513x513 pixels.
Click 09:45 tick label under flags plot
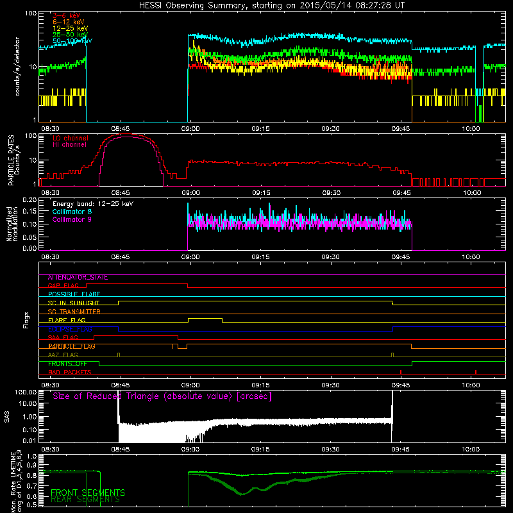(401, 385)
